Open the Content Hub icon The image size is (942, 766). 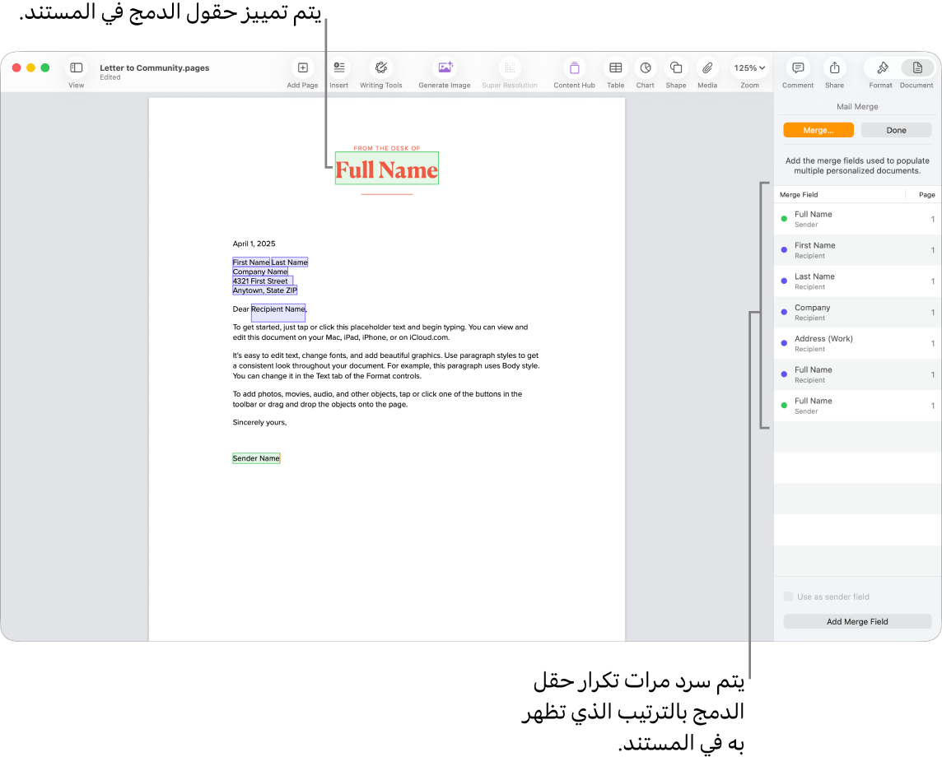[x=574, y=67]
